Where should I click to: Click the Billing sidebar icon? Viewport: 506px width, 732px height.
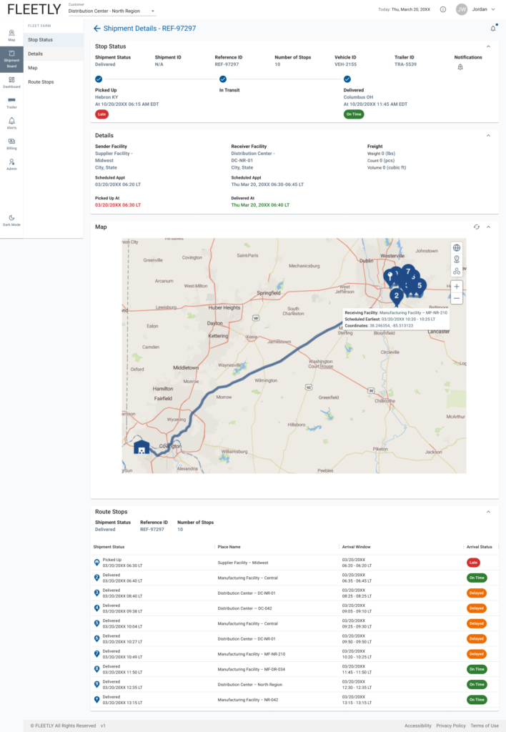(11, 143)
